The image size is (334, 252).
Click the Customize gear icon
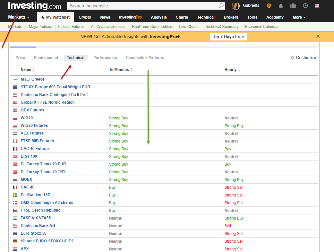pyautogui.click(x=293, y=58)
